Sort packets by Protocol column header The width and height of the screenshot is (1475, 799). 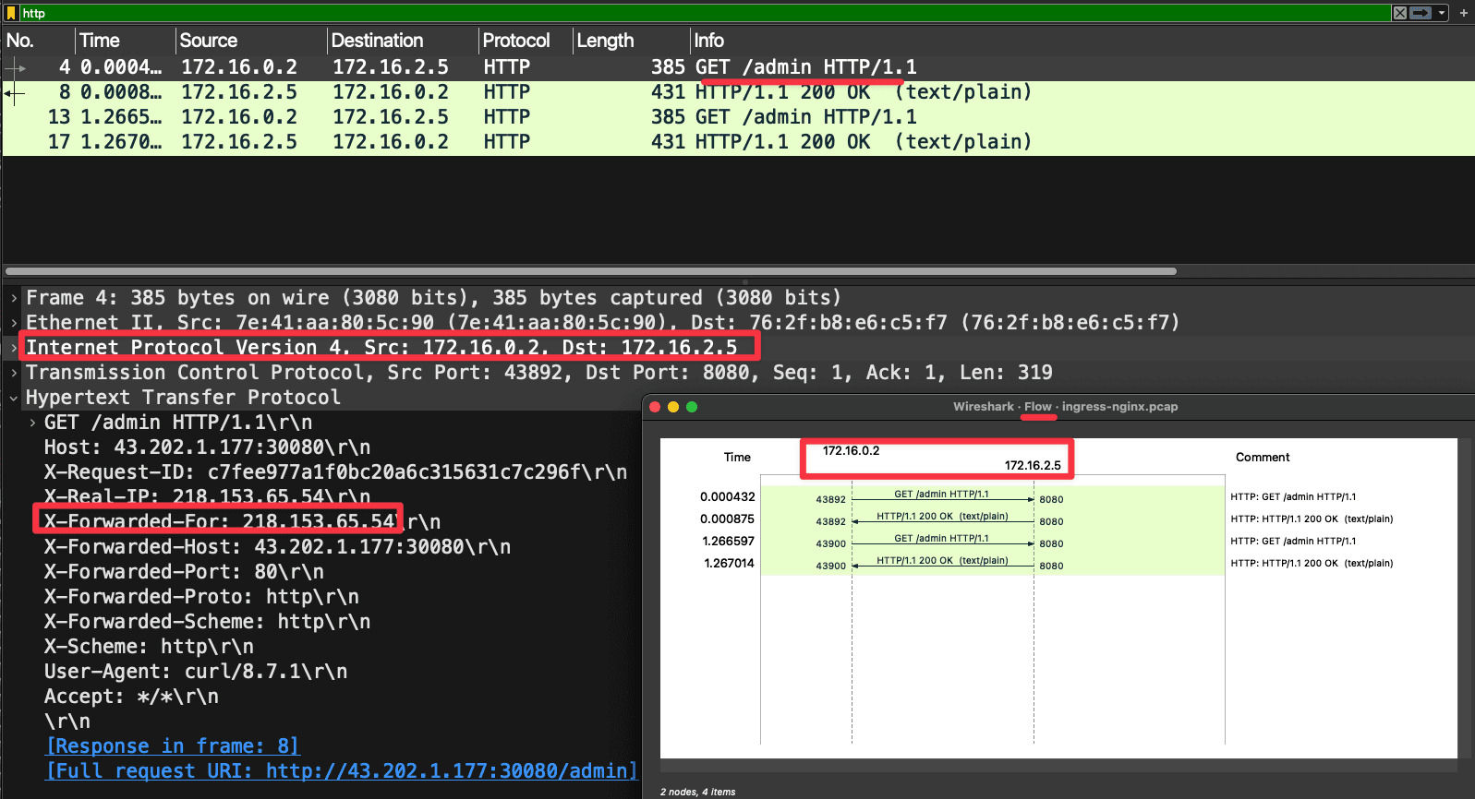point(515,41)
